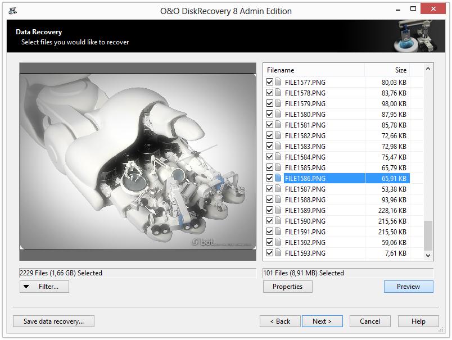Go to previous step with Back
Screen dimensions: 452x340
pyautogui.click(x=280, y=321)
